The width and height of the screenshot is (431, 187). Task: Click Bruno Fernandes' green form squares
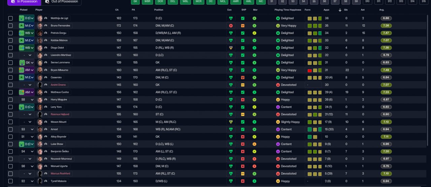click(314, 26)
